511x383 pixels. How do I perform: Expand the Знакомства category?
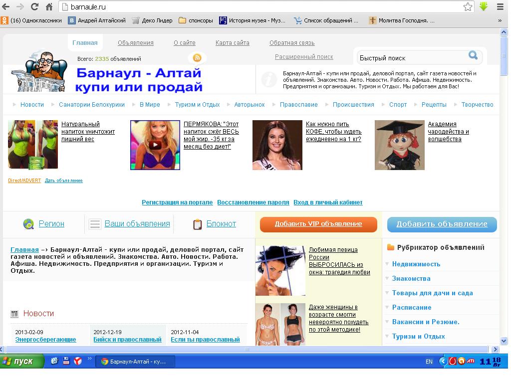pyautogui.click(x=411, y=278)
